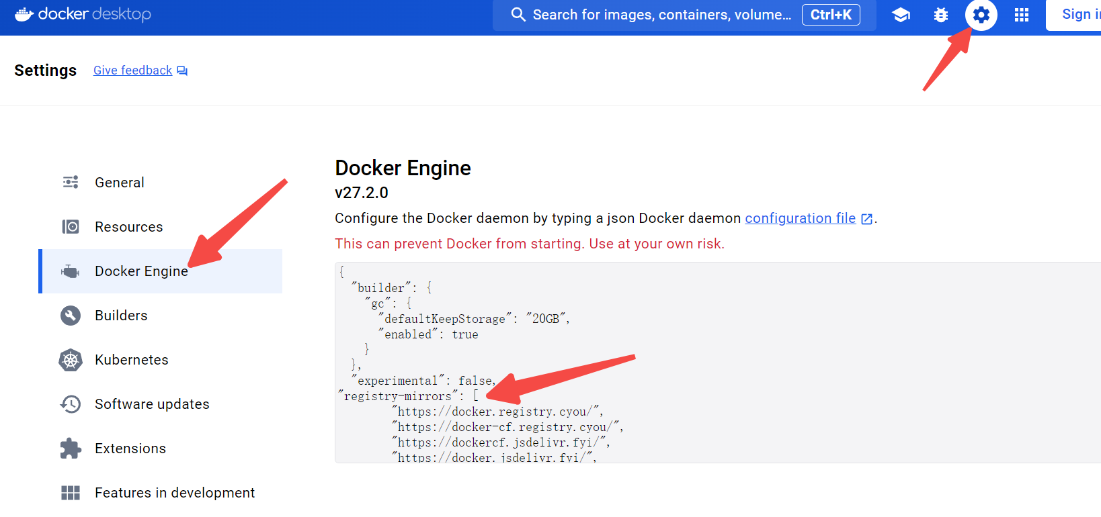Click the Extensions puzzle piece icon
The image size is (1101, 517).
[x=71, y=449]
